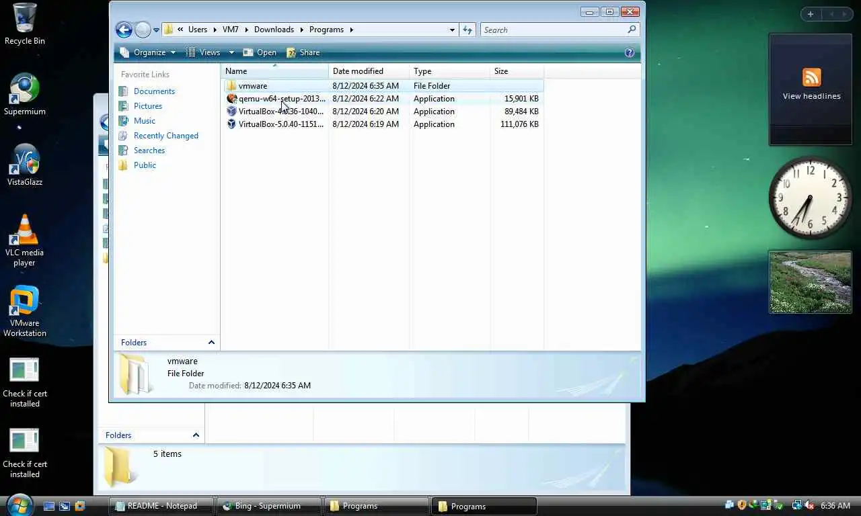The width and height of the screenshot is (861, 516).
Task: Sort by Type column header
Action: 449,71
